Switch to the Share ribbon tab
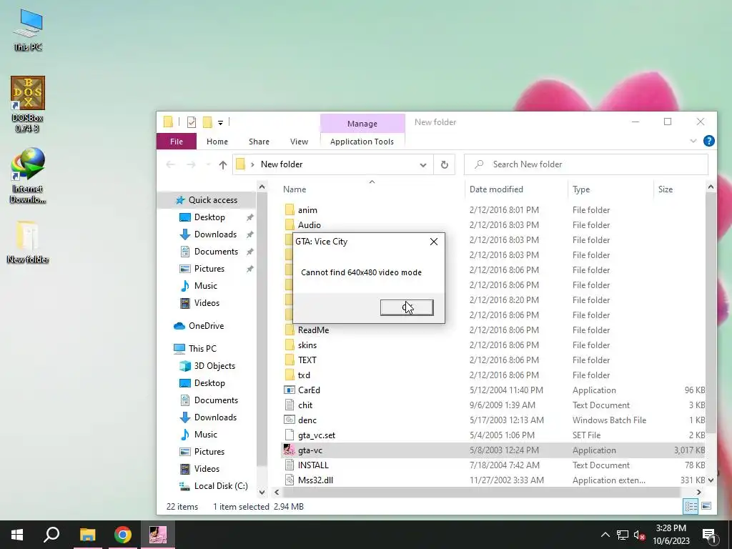Screen dimensions: 732x549 (x=259, y=142)
